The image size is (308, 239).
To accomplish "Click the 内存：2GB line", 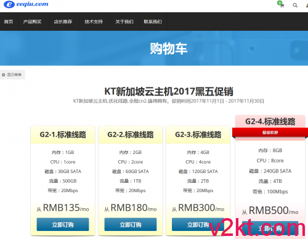I will [131, 152].
